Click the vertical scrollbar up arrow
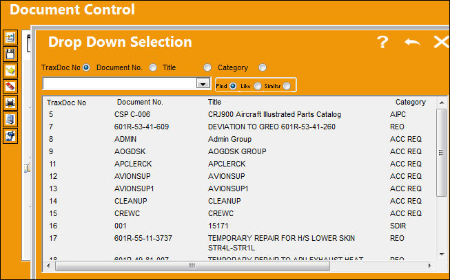 coord(442,103)
